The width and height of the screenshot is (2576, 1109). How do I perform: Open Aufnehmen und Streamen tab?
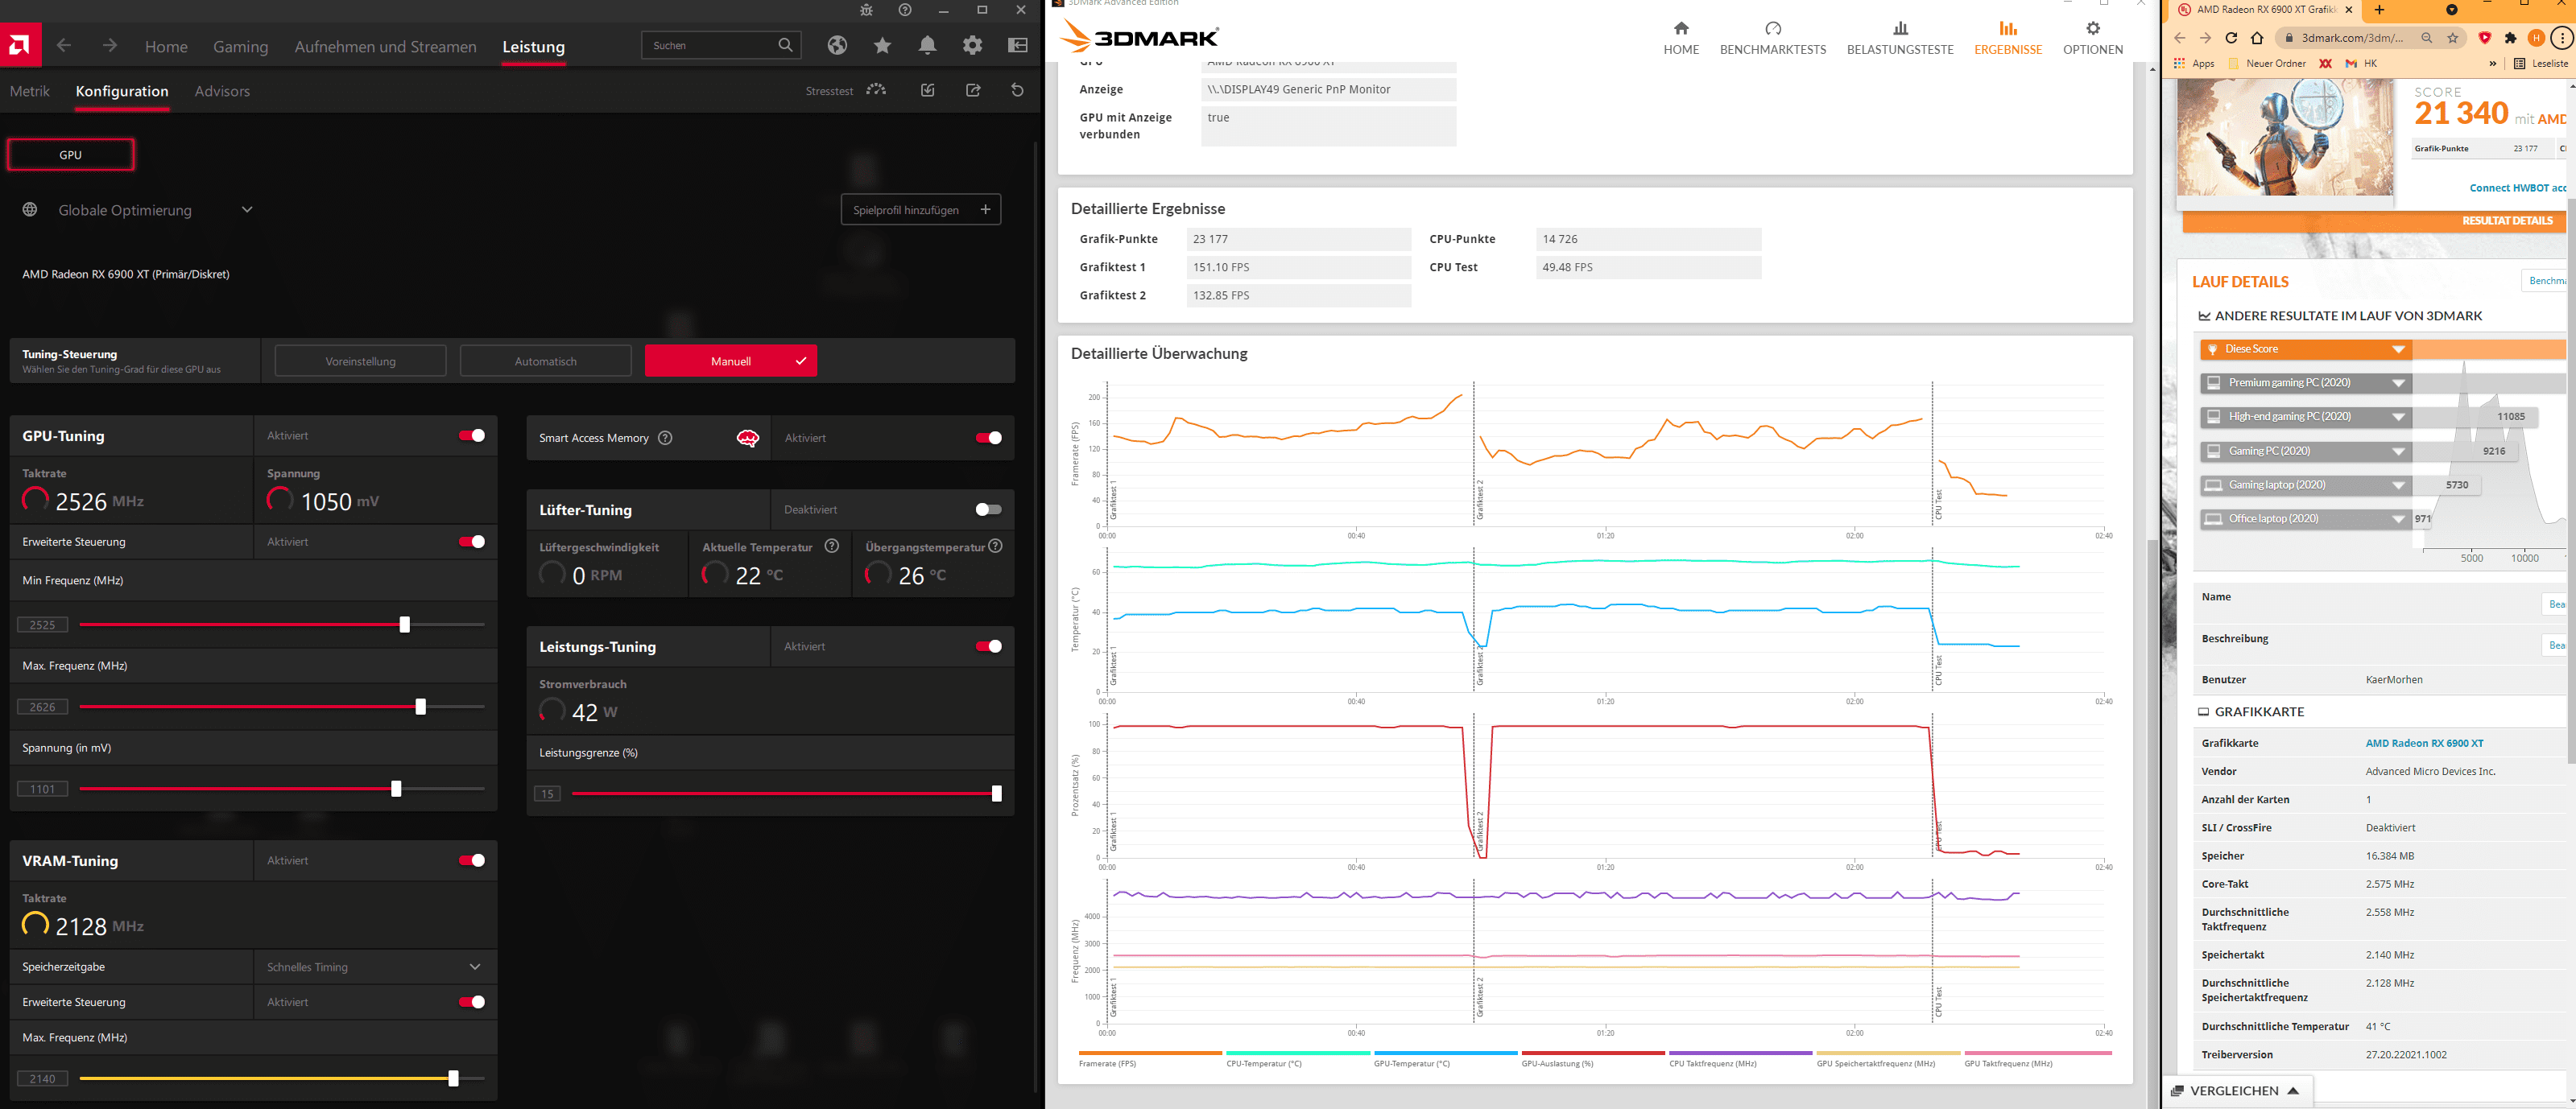[385, 47]
